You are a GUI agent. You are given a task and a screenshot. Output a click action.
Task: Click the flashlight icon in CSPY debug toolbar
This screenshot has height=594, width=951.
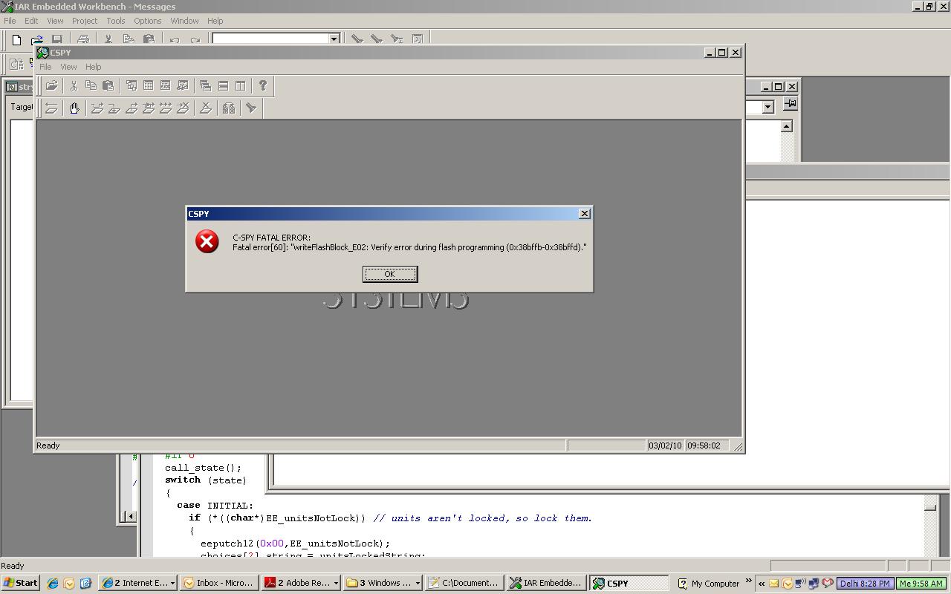coord(251,108)
